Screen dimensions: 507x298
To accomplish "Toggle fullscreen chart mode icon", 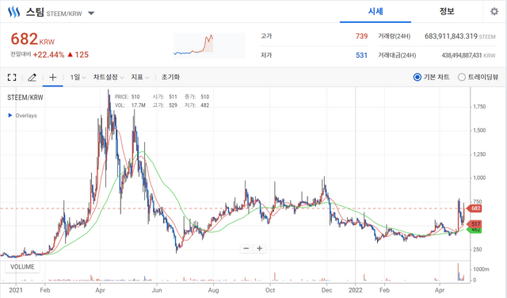I will [x=12, y=78].
